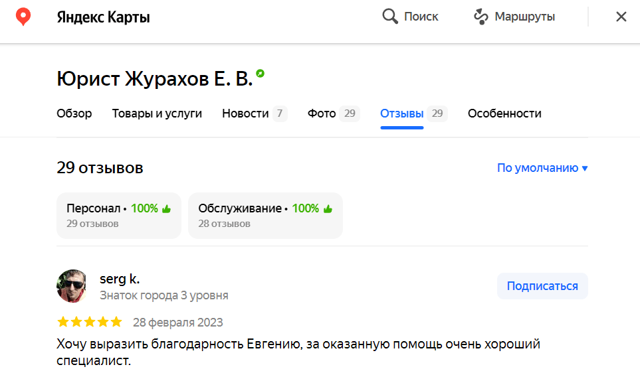Image resolution: width=640 pixels, height=375 pixels.
Task: Switch to the Обзор tab
Action: pyautogui.click(x=74, y=113)
